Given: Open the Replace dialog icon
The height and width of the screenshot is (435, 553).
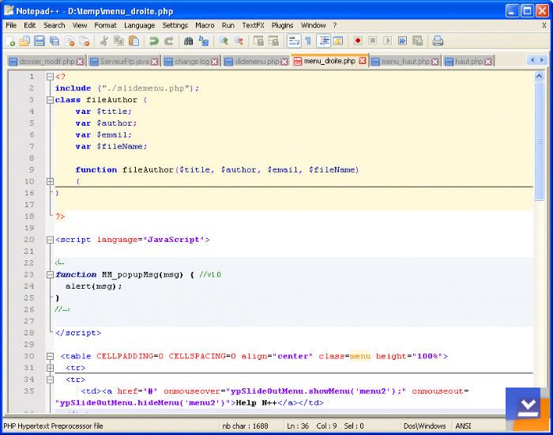Looking at the screenshot, I should (x=204, y=41).
